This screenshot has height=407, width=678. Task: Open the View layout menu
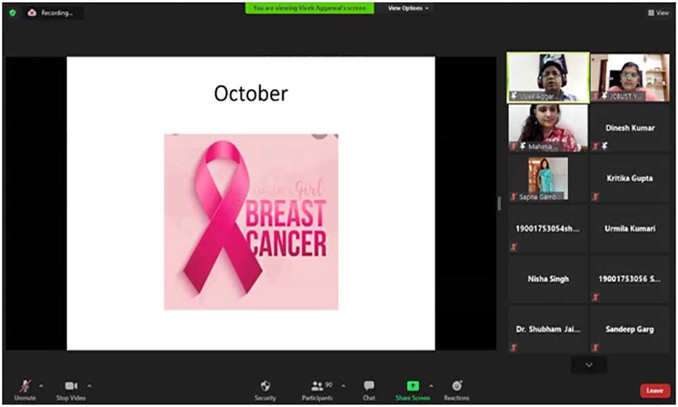(658, 13)
